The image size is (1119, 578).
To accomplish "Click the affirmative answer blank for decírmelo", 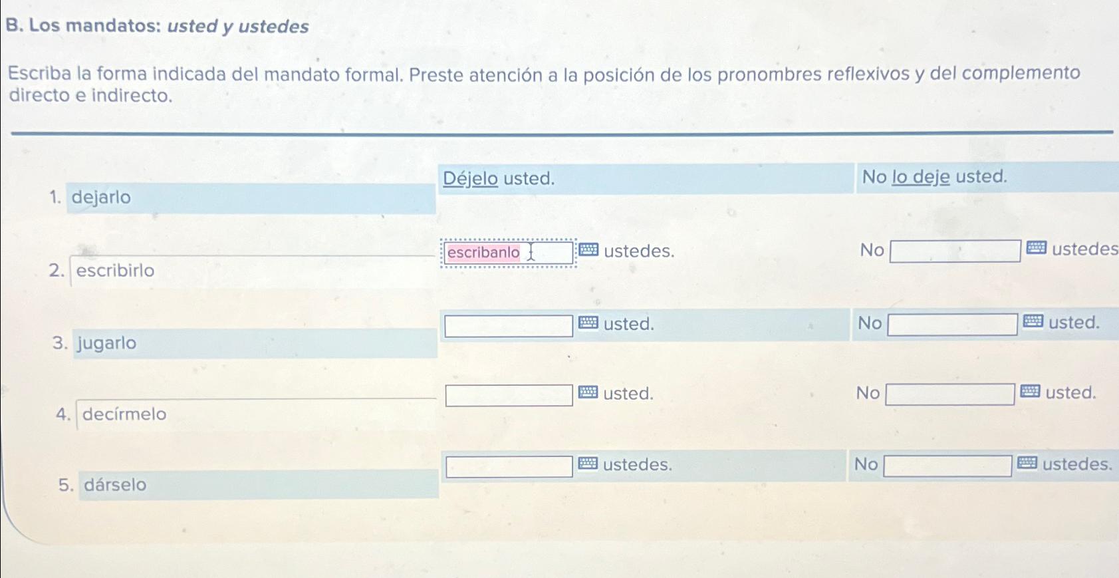I will [x=509, y=394].
